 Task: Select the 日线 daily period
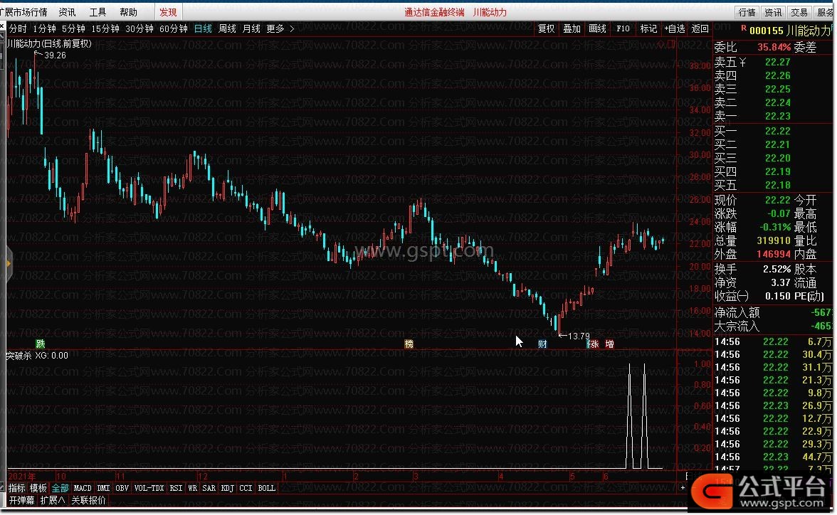(x=203, y=29)
